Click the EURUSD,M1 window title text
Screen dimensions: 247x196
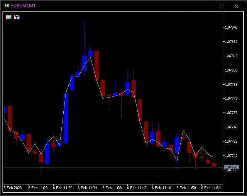[x=24, y=6]
